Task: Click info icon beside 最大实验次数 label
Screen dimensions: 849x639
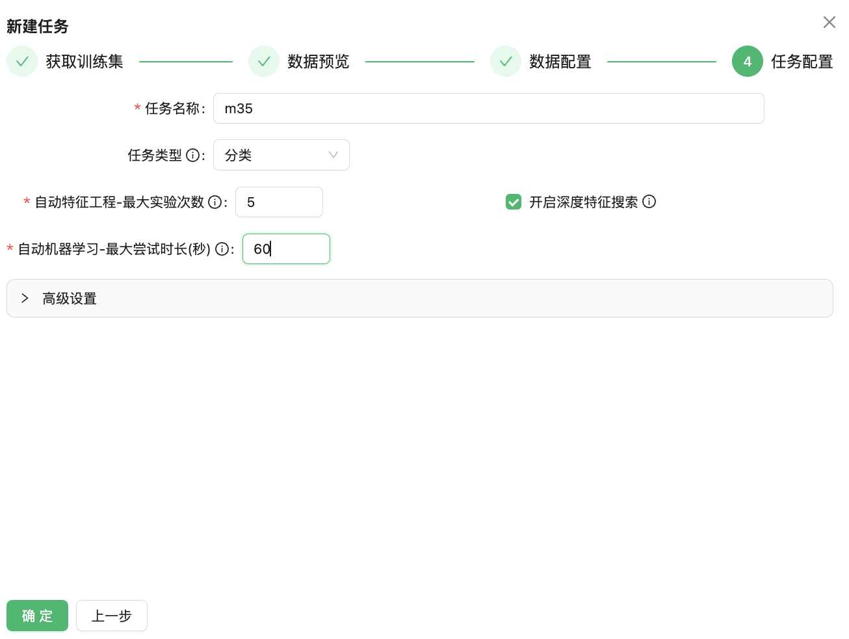Action: point(215,202)
